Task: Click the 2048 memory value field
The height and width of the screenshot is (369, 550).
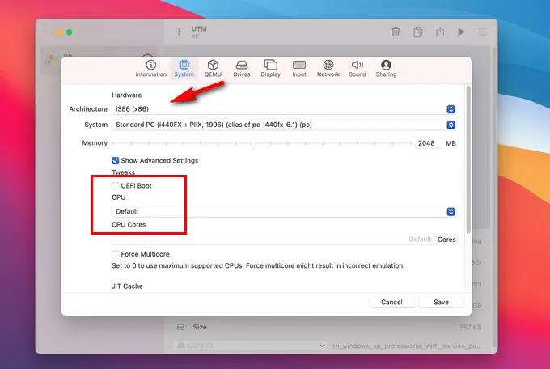Action: (429, 143)
